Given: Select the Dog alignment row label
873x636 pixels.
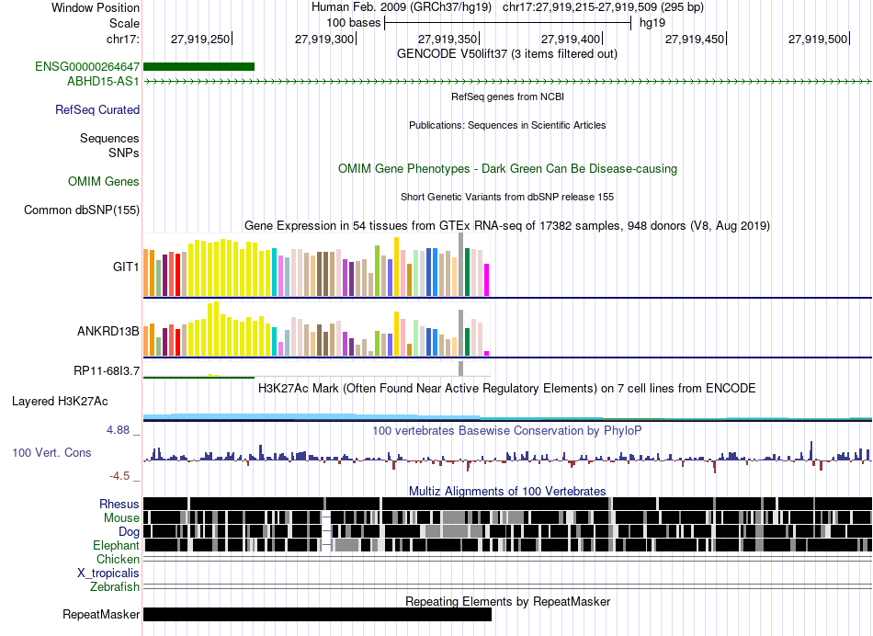Looking at the screenshot, I should click(129, 532).
